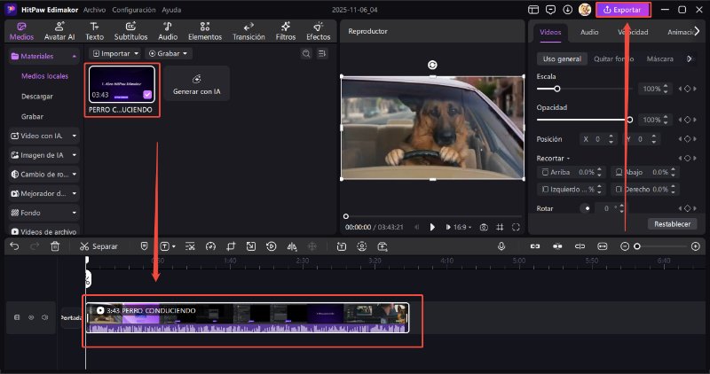
Task: Toggle Escala keyframe diamond
Action: 685,89
